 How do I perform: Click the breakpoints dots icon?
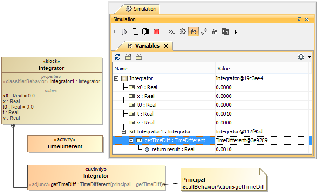coord(204,32)
